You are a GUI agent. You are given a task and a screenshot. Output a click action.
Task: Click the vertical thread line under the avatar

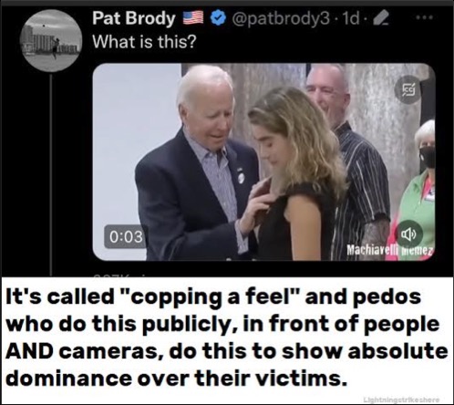[51, 172]
